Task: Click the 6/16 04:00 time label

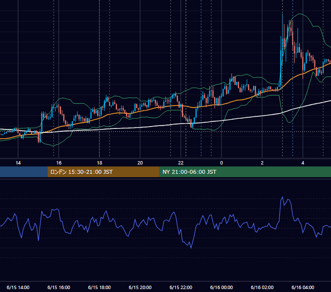Action: (303, 287)
